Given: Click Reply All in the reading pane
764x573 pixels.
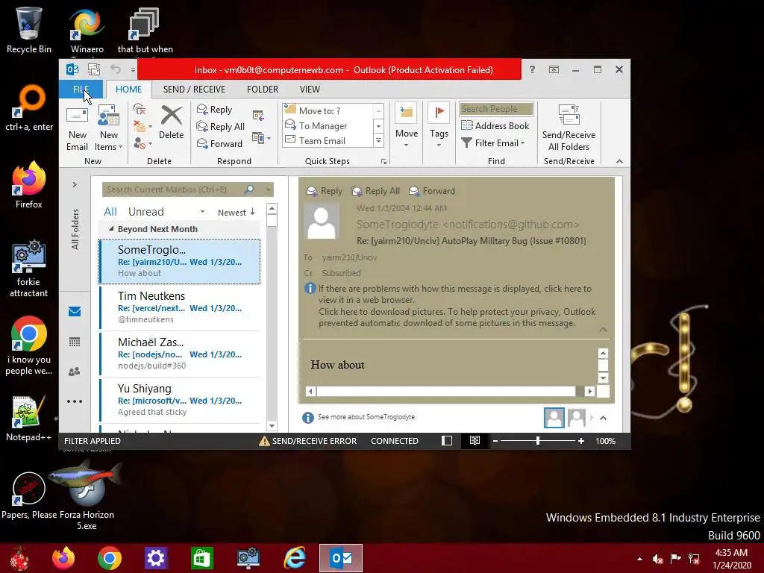Looking at the screenshot, I should (376, 191).
